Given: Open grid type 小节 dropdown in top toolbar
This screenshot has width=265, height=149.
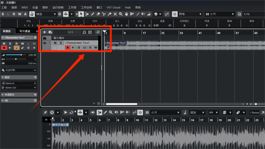Looking at the screenshot, I should coord(220,14).
